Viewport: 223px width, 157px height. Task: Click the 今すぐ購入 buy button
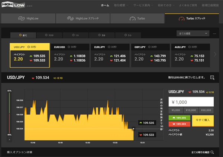coord(203,121)
